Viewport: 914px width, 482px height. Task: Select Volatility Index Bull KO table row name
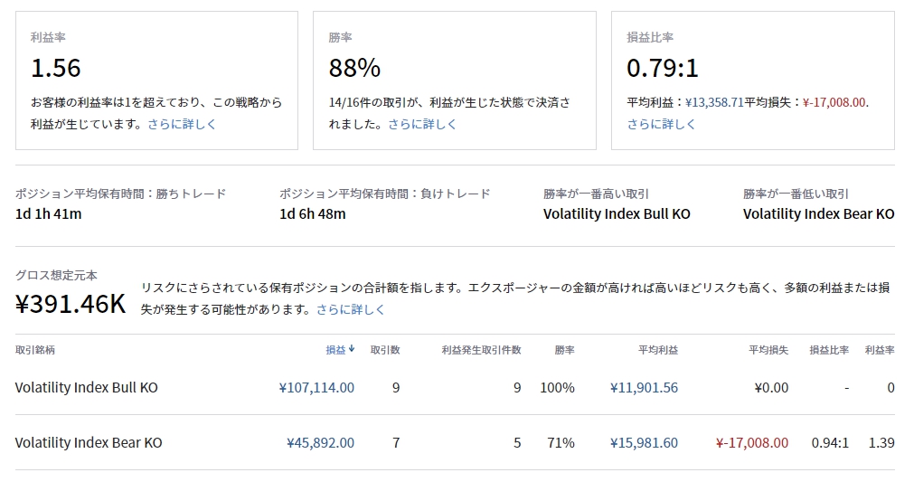pyautogui.click(x=87, y=387)
